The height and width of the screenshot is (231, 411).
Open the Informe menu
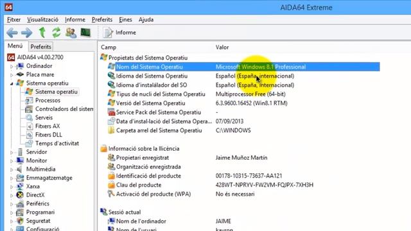75,20
